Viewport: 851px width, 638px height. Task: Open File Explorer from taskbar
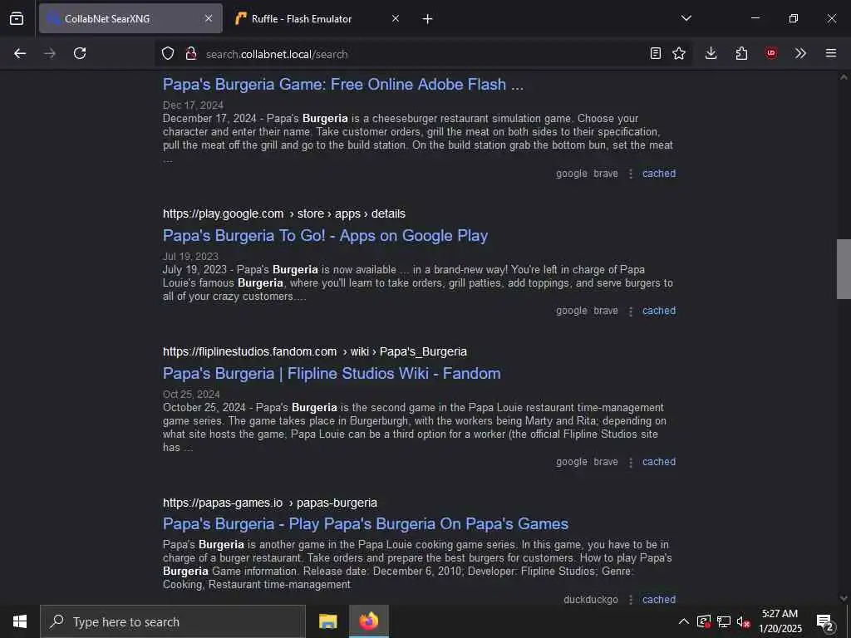tap(327, 621)
